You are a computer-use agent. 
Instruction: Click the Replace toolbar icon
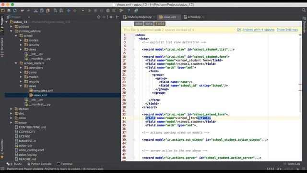[61, 11]
